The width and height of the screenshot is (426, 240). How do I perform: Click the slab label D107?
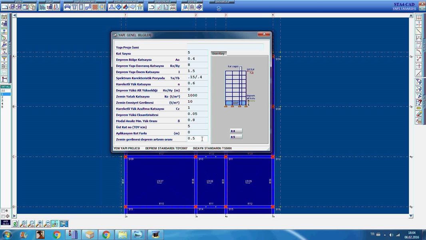click(160, 181)
